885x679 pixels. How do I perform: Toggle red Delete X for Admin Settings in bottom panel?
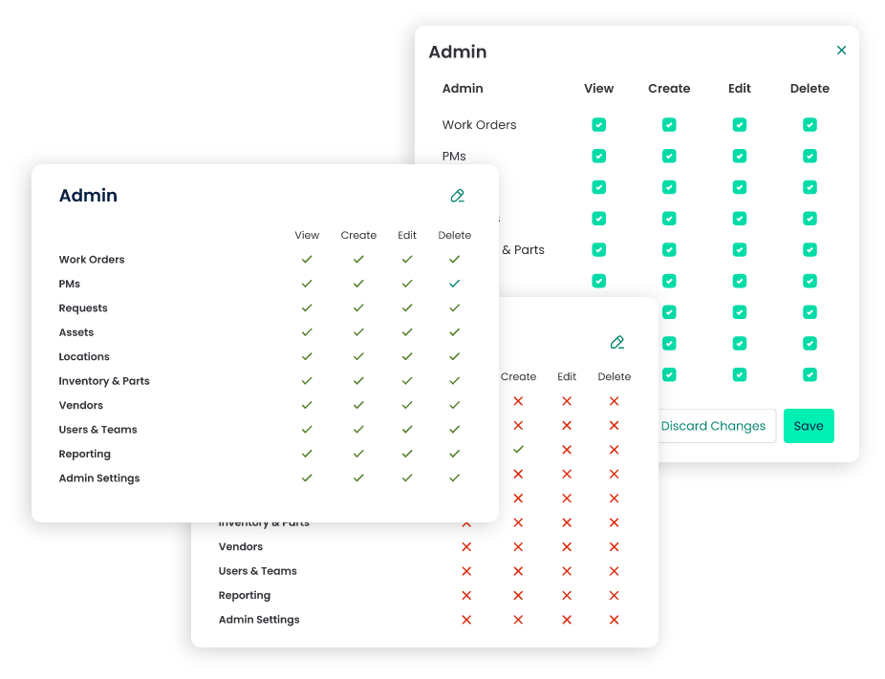pyautogui.click(x=613, y=619)
